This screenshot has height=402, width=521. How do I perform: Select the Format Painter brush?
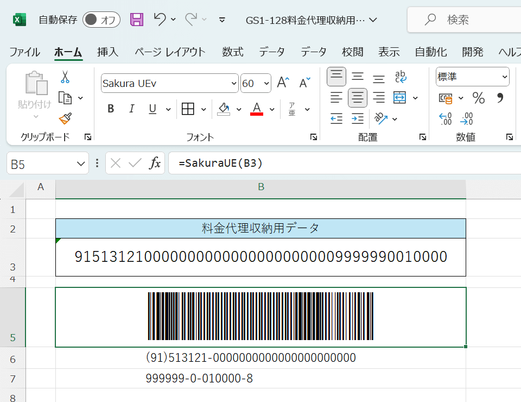[x=65, y=119]
